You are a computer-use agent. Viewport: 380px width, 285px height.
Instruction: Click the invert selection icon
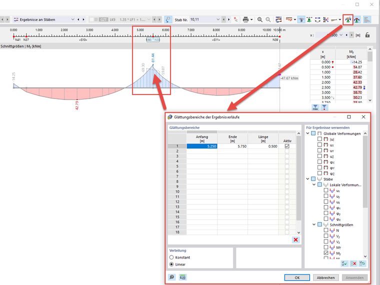[362, 263]
